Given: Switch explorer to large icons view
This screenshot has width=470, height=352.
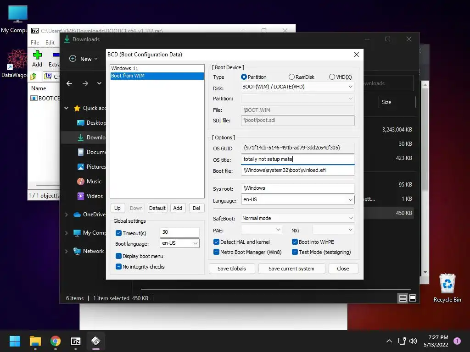Looking at the screenshot, I should (x=413, y=298).
